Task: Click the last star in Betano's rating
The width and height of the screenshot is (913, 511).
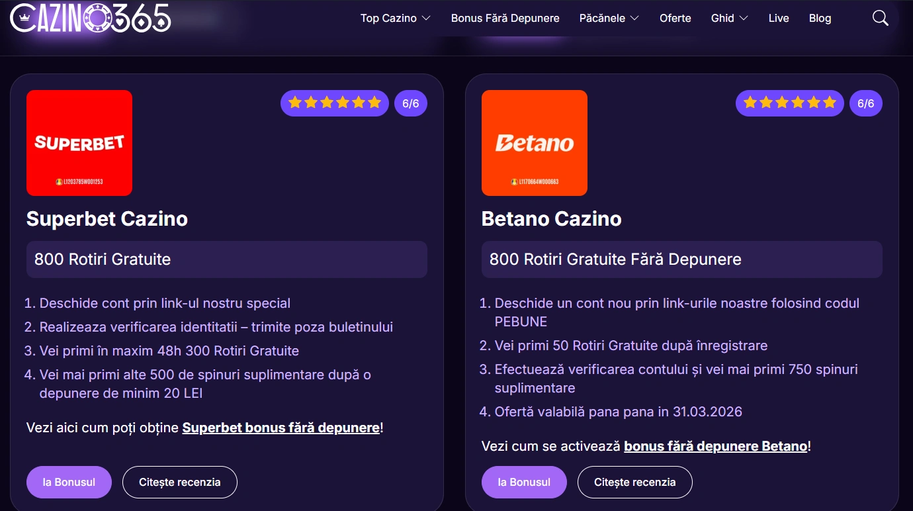Action: 829,103
